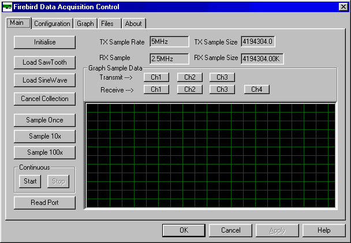Click the Firebird application icon in title bar
This screenshot has height=243, width=351.
pyautogui.click(x=8, y=7)
